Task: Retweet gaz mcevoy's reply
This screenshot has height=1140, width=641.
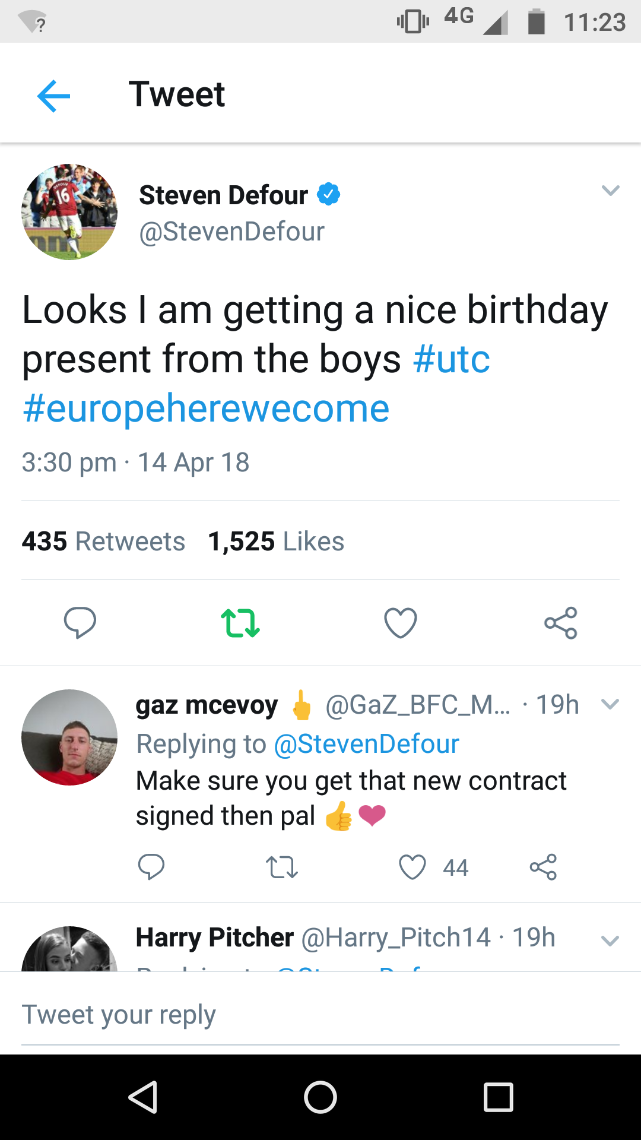Action: click(x=282, y=867)
